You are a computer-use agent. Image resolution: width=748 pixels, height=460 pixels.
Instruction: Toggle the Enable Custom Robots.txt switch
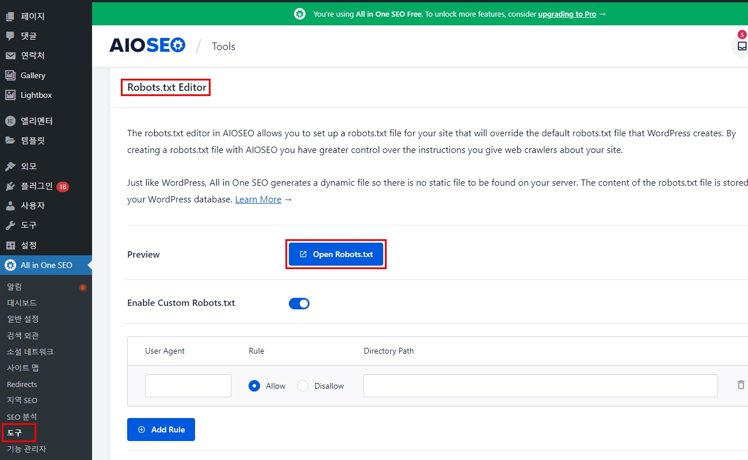pyautogui.click(x=299, y=303)
